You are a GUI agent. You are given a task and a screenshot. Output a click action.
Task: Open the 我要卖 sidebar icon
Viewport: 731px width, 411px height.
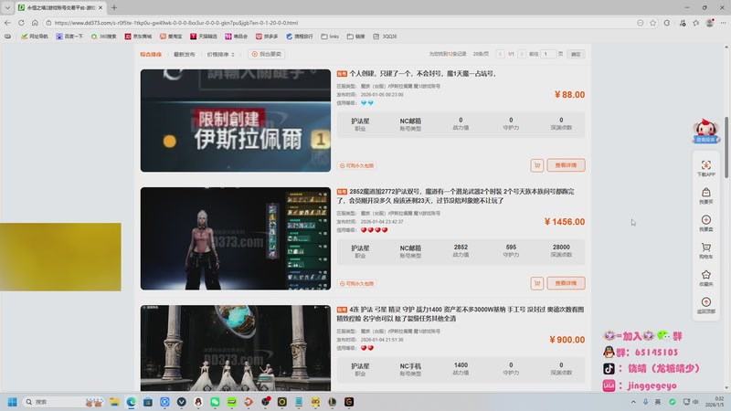(705, 223)
